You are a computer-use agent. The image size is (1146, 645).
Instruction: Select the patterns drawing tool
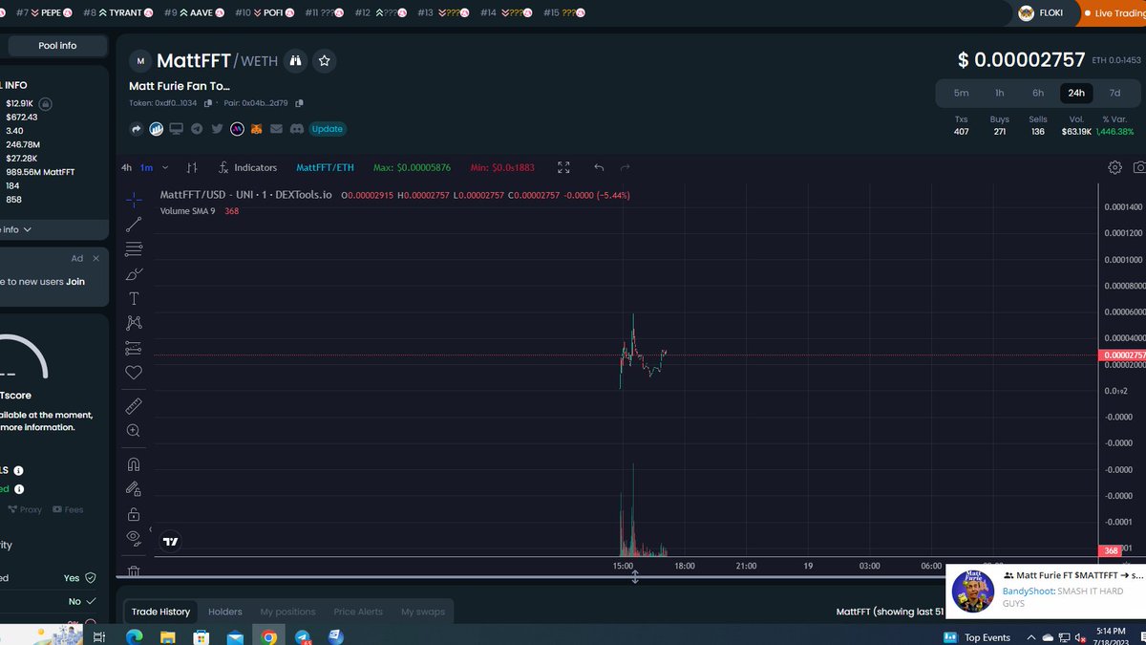click(x=134, y=323)
